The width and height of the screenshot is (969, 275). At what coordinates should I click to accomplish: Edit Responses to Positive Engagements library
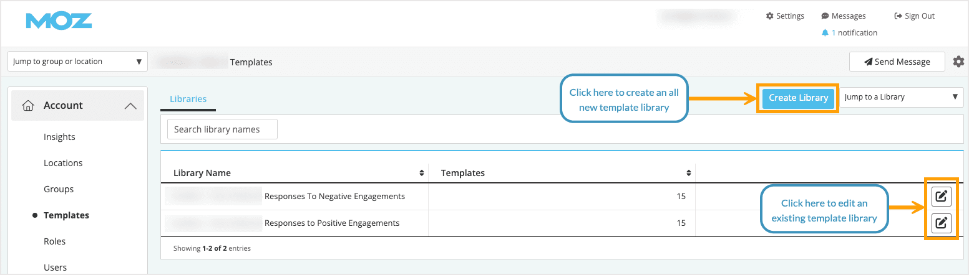coord(941,223)
